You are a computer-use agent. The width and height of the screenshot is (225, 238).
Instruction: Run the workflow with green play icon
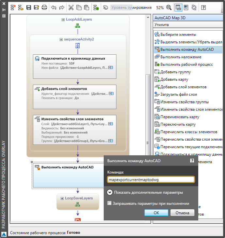click(x=96, y=7)
